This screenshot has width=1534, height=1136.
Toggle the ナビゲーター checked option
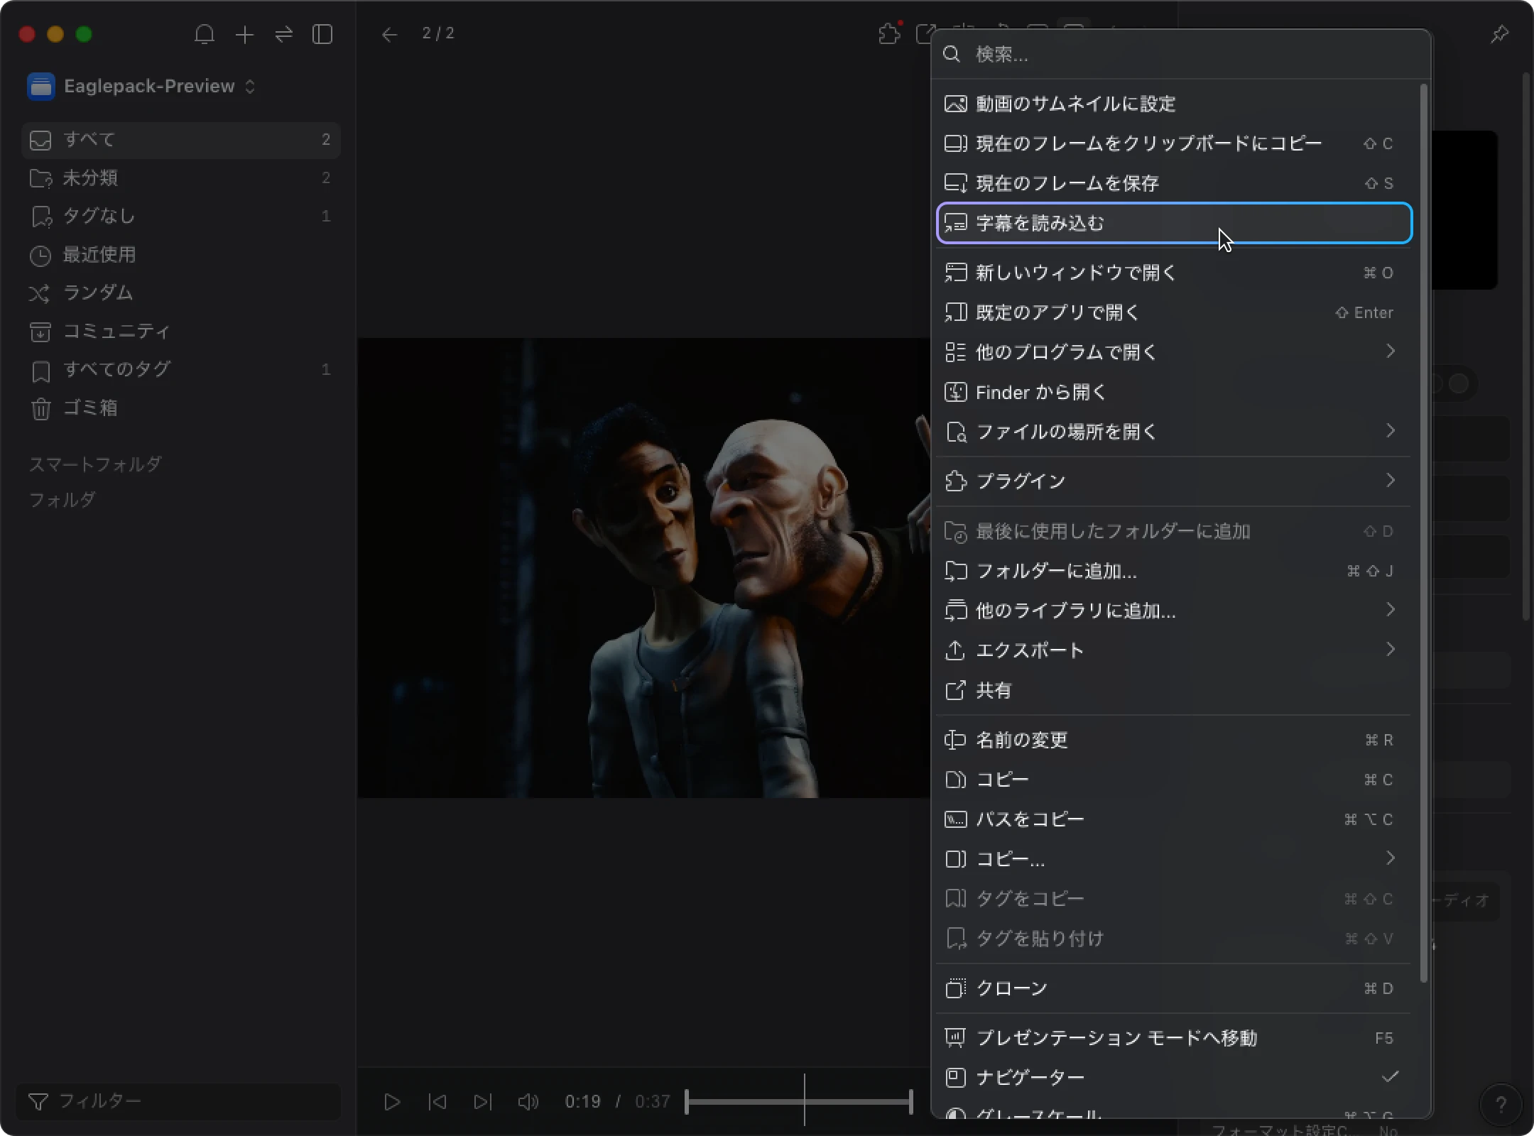(x=1175, y=1078)
